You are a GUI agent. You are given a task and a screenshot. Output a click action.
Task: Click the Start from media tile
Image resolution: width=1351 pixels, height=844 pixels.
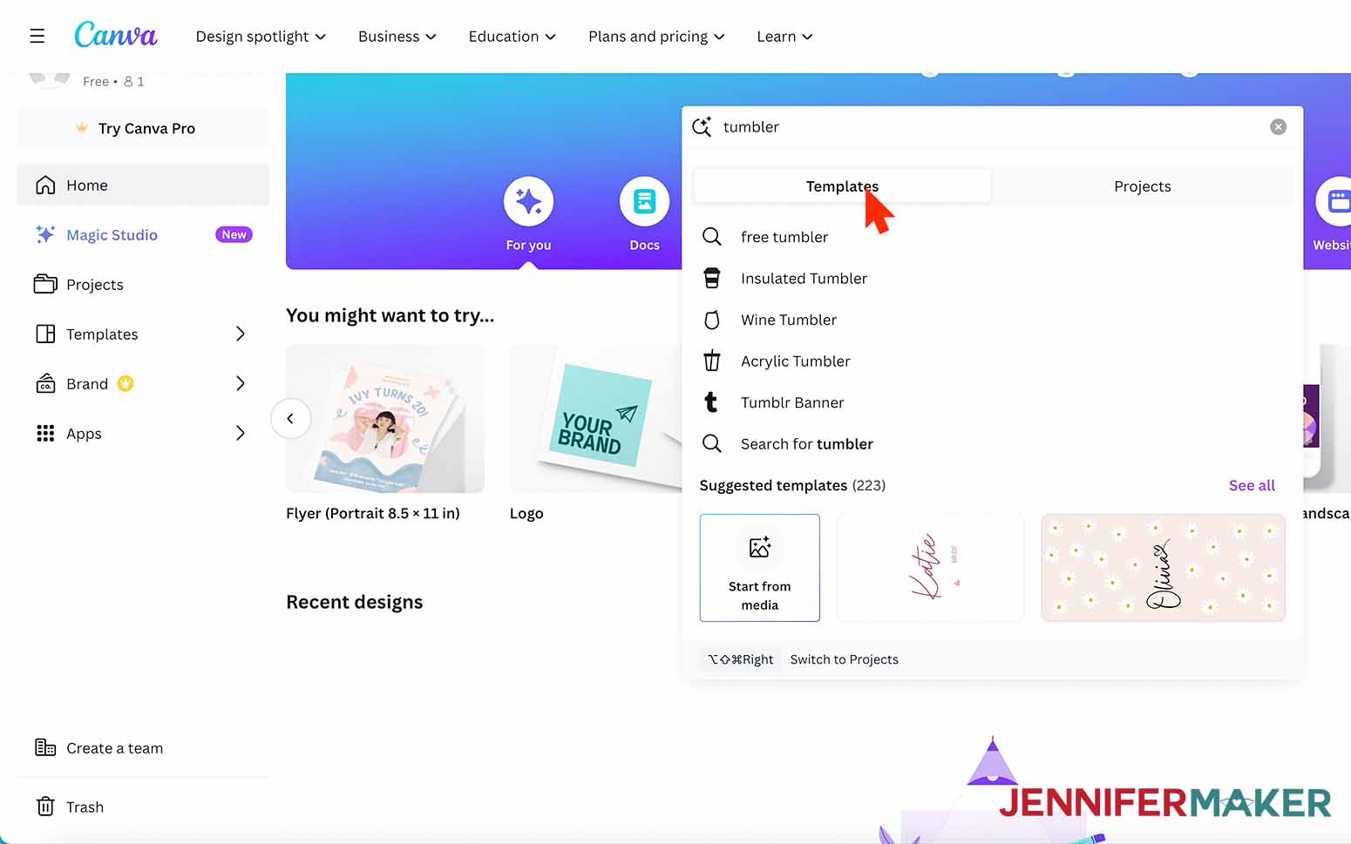point(760,568)
